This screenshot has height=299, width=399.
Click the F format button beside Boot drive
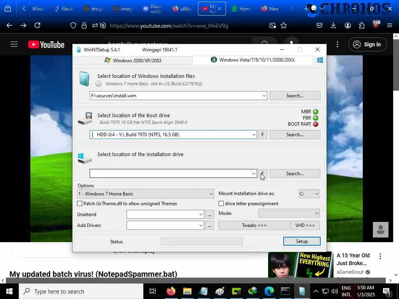[x=263, y=134]
